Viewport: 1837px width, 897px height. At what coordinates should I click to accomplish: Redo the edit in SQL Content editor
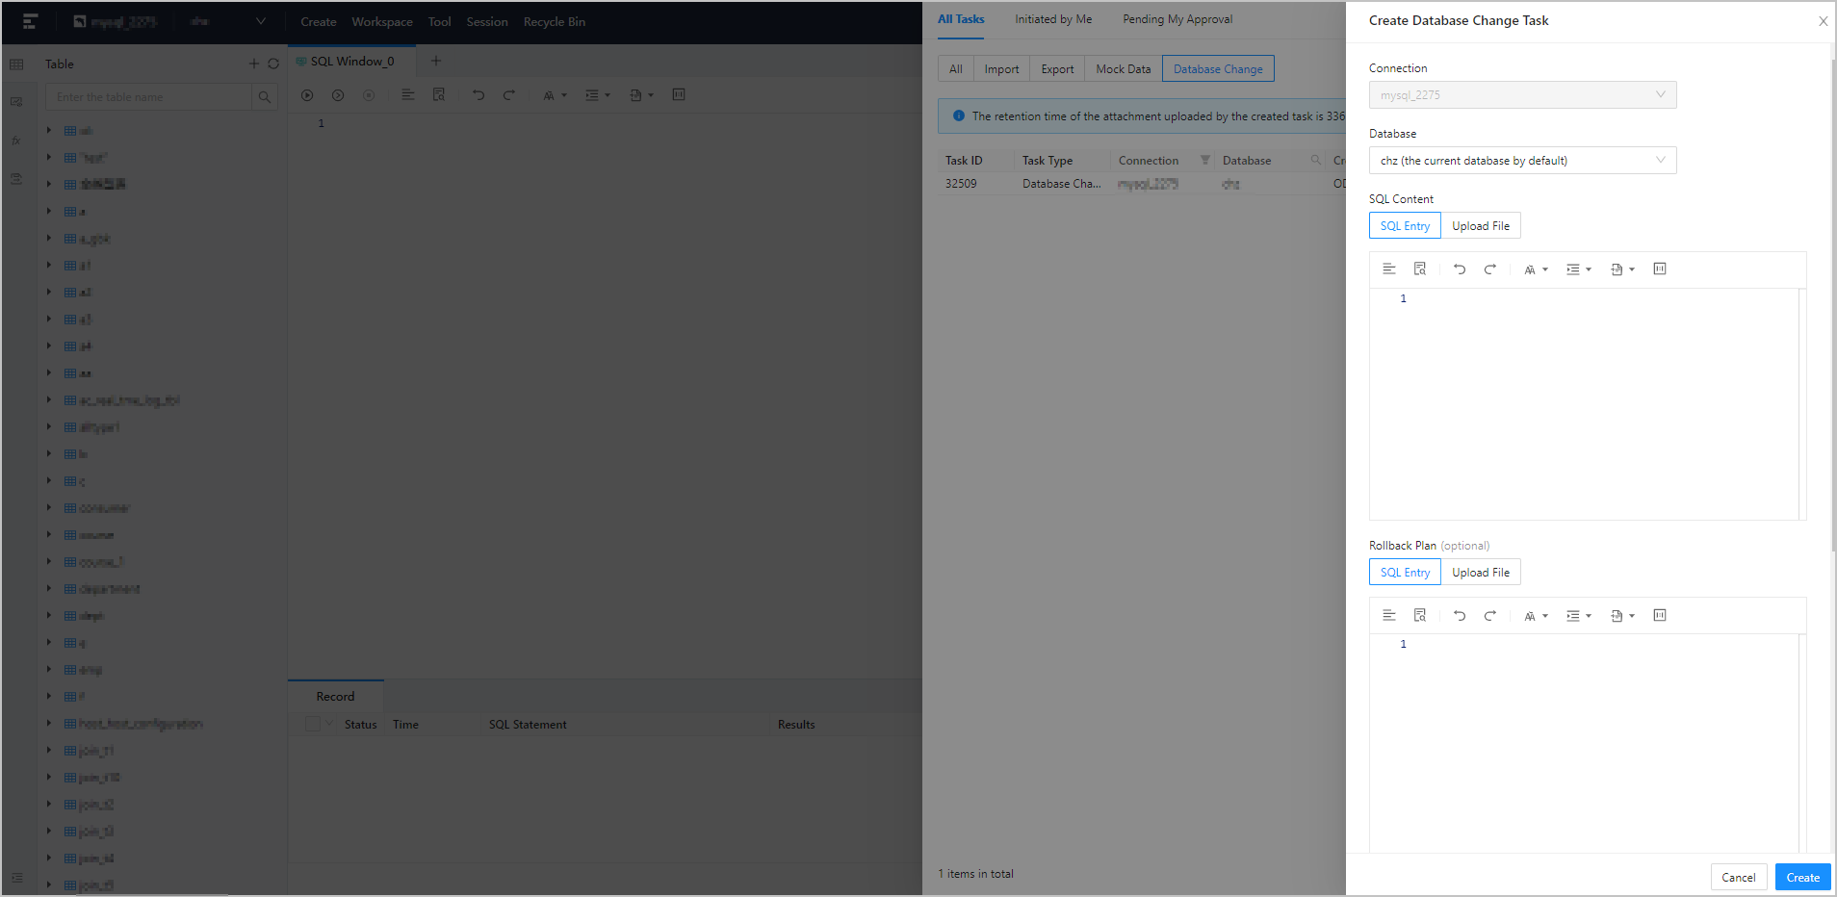click(1490, 269)
